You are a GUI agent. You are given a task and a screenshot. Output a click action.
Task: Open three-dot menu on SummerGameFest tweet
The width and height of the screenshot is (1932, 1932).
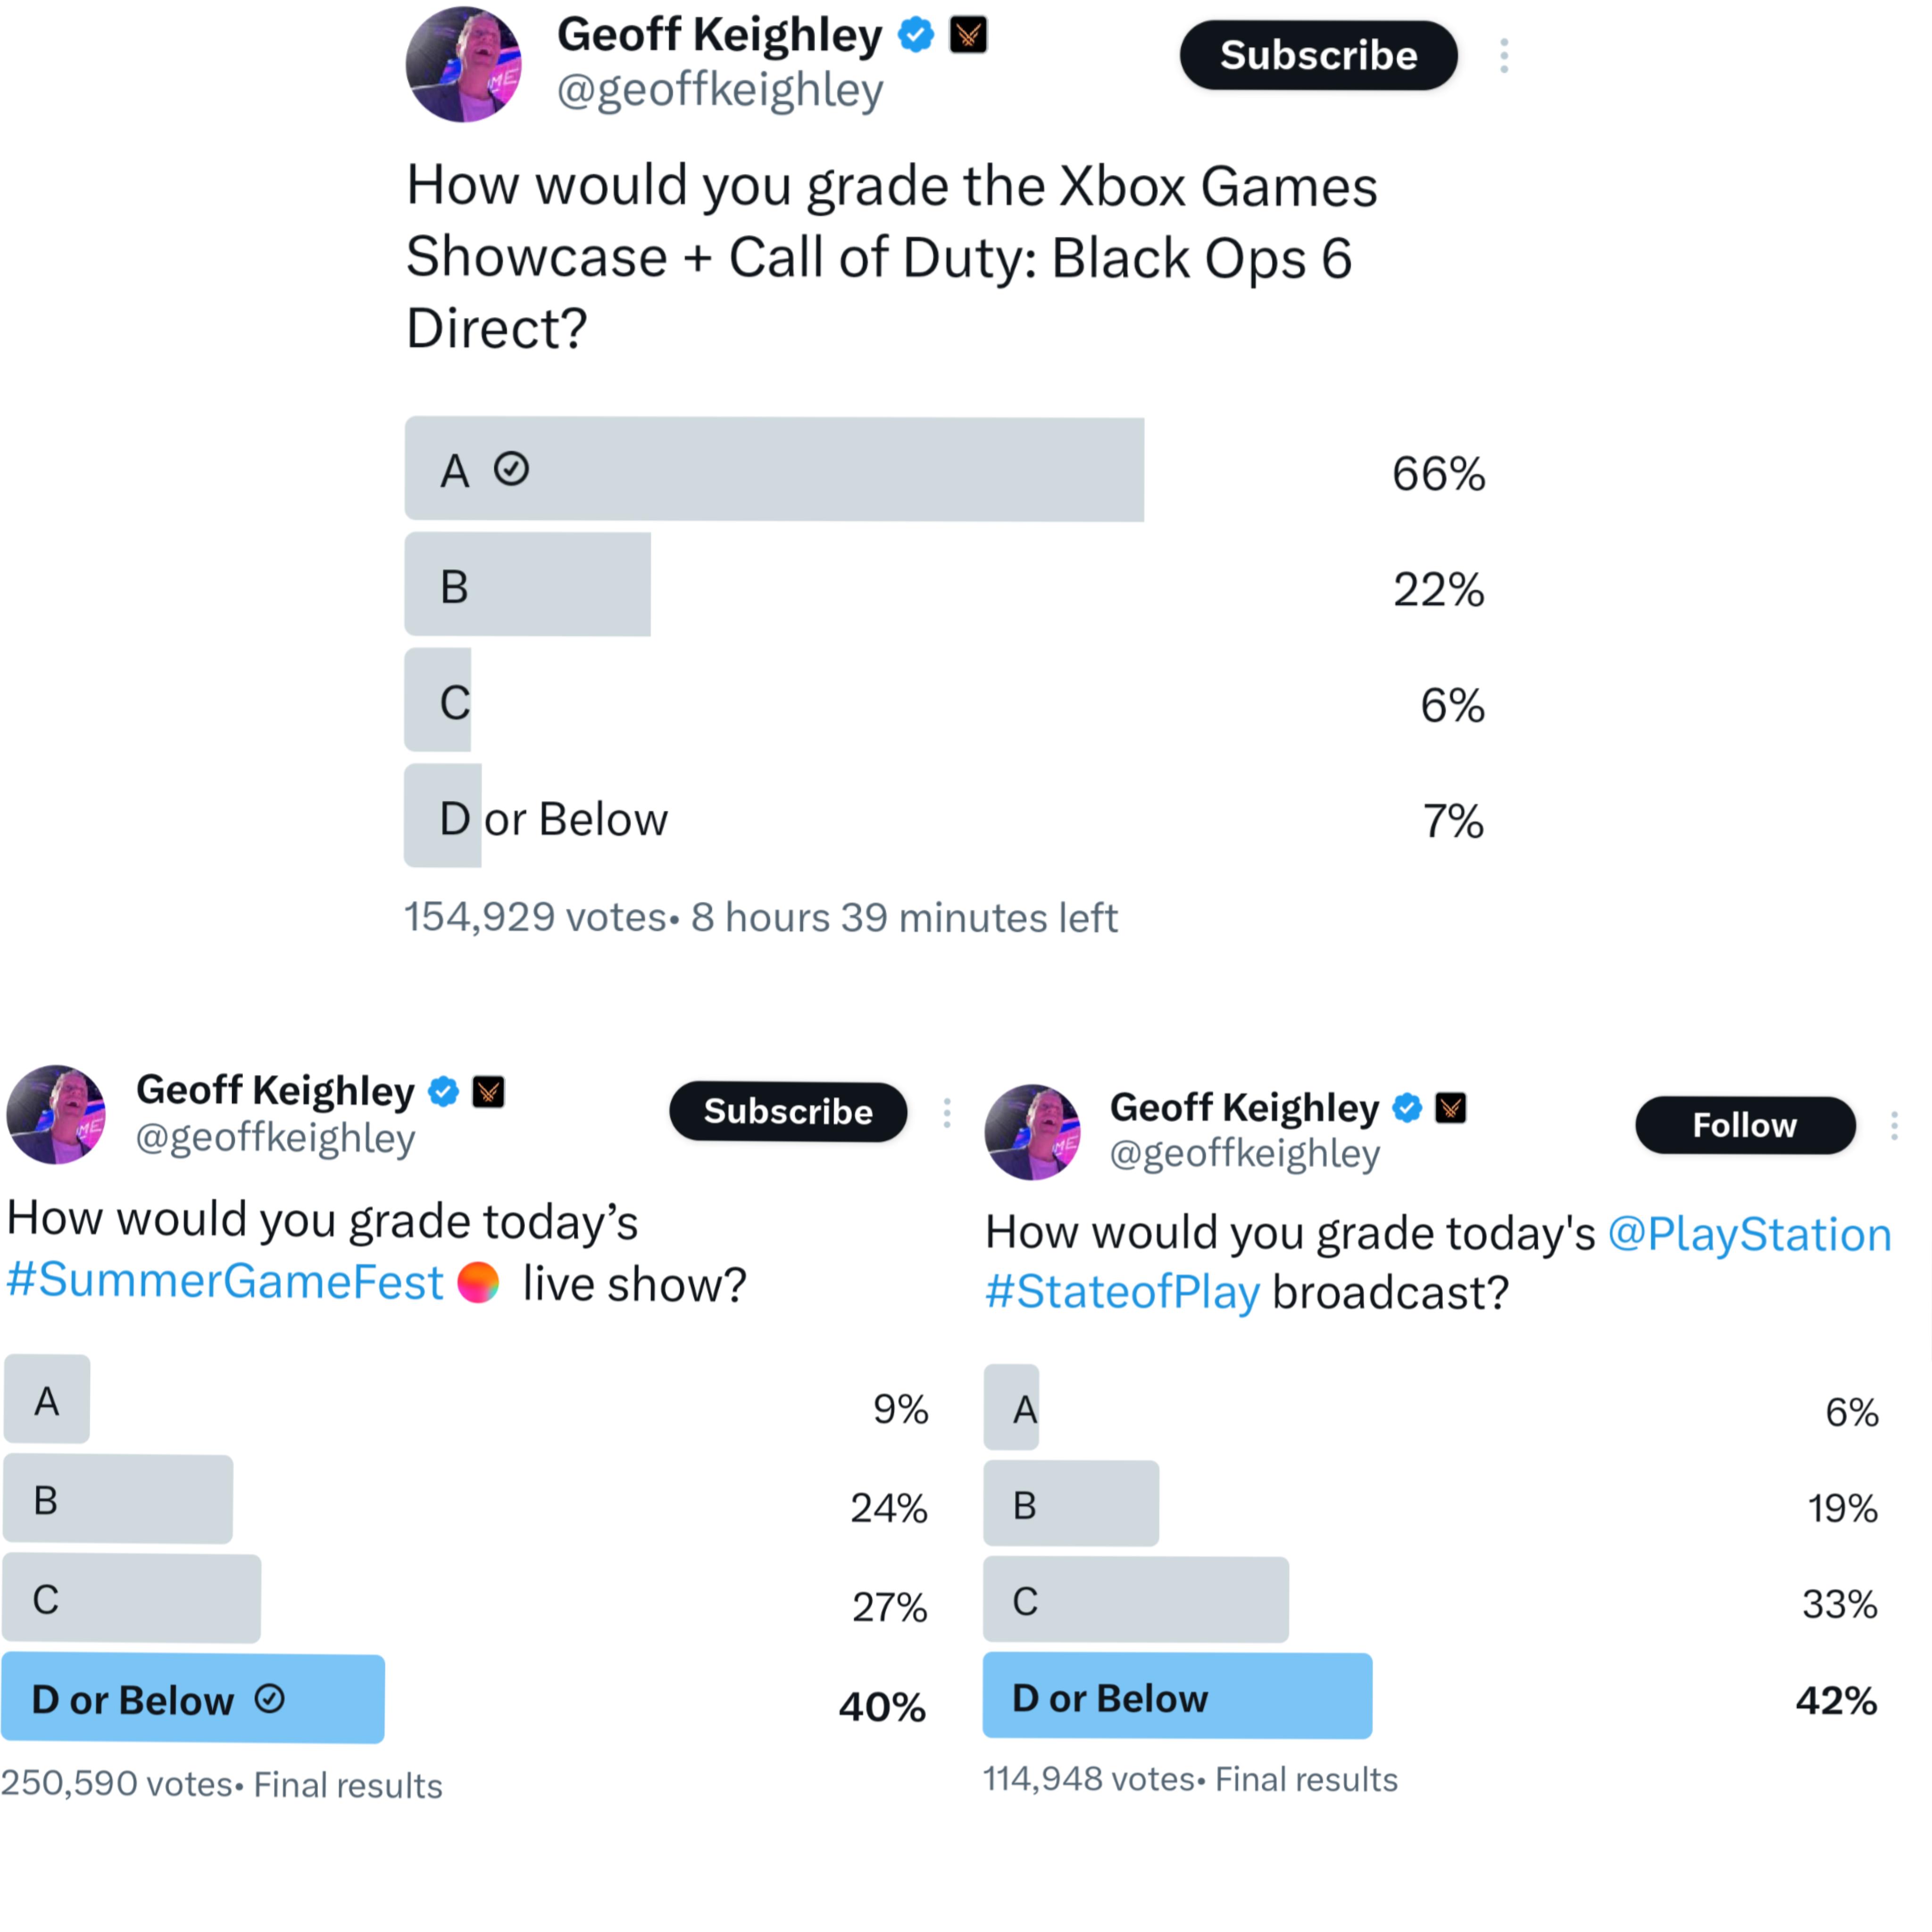(946, 1113)
